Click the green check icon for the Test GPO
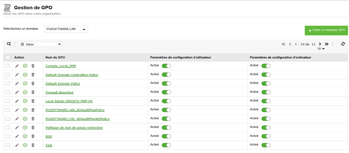 tap(25, 145)
